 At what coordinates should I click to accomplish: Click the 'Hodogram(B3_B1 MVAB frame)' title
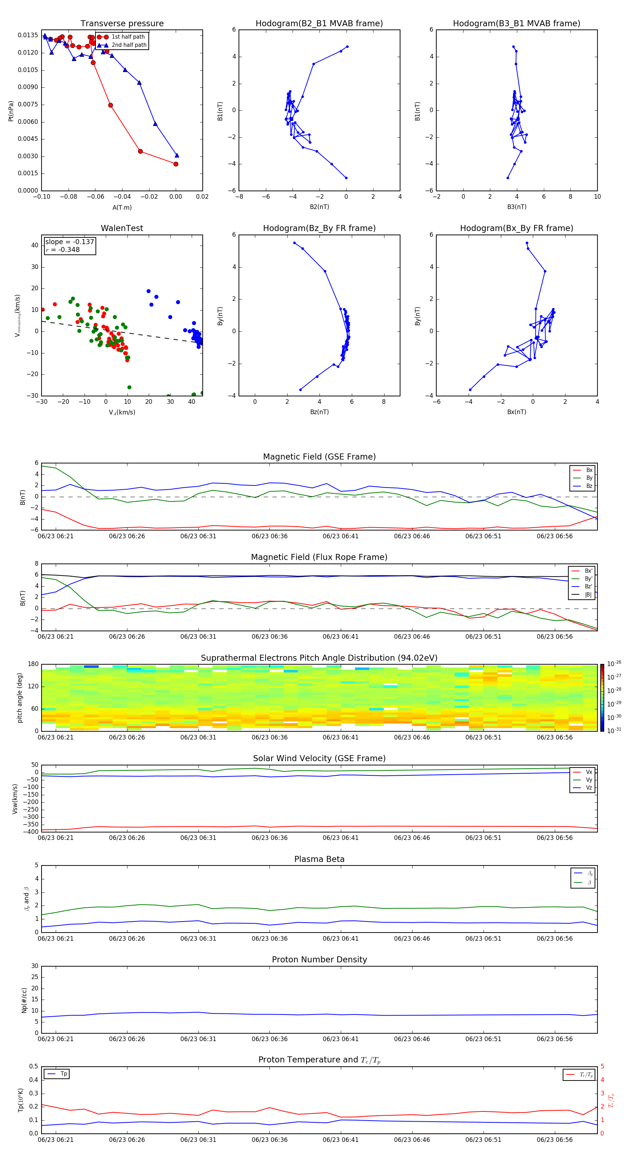click(x=517, y=23)
